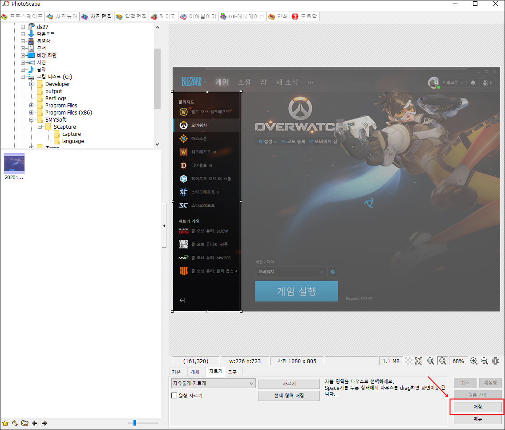Expand the 다운로드 folder node
The height and width of the screenshot is (430, 505).
click(x=23, y=34)
